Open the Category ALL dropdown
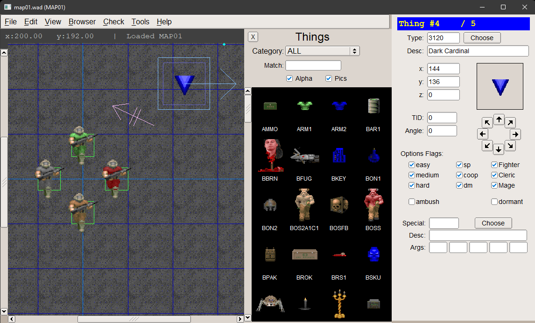 (x=323, y=51)
